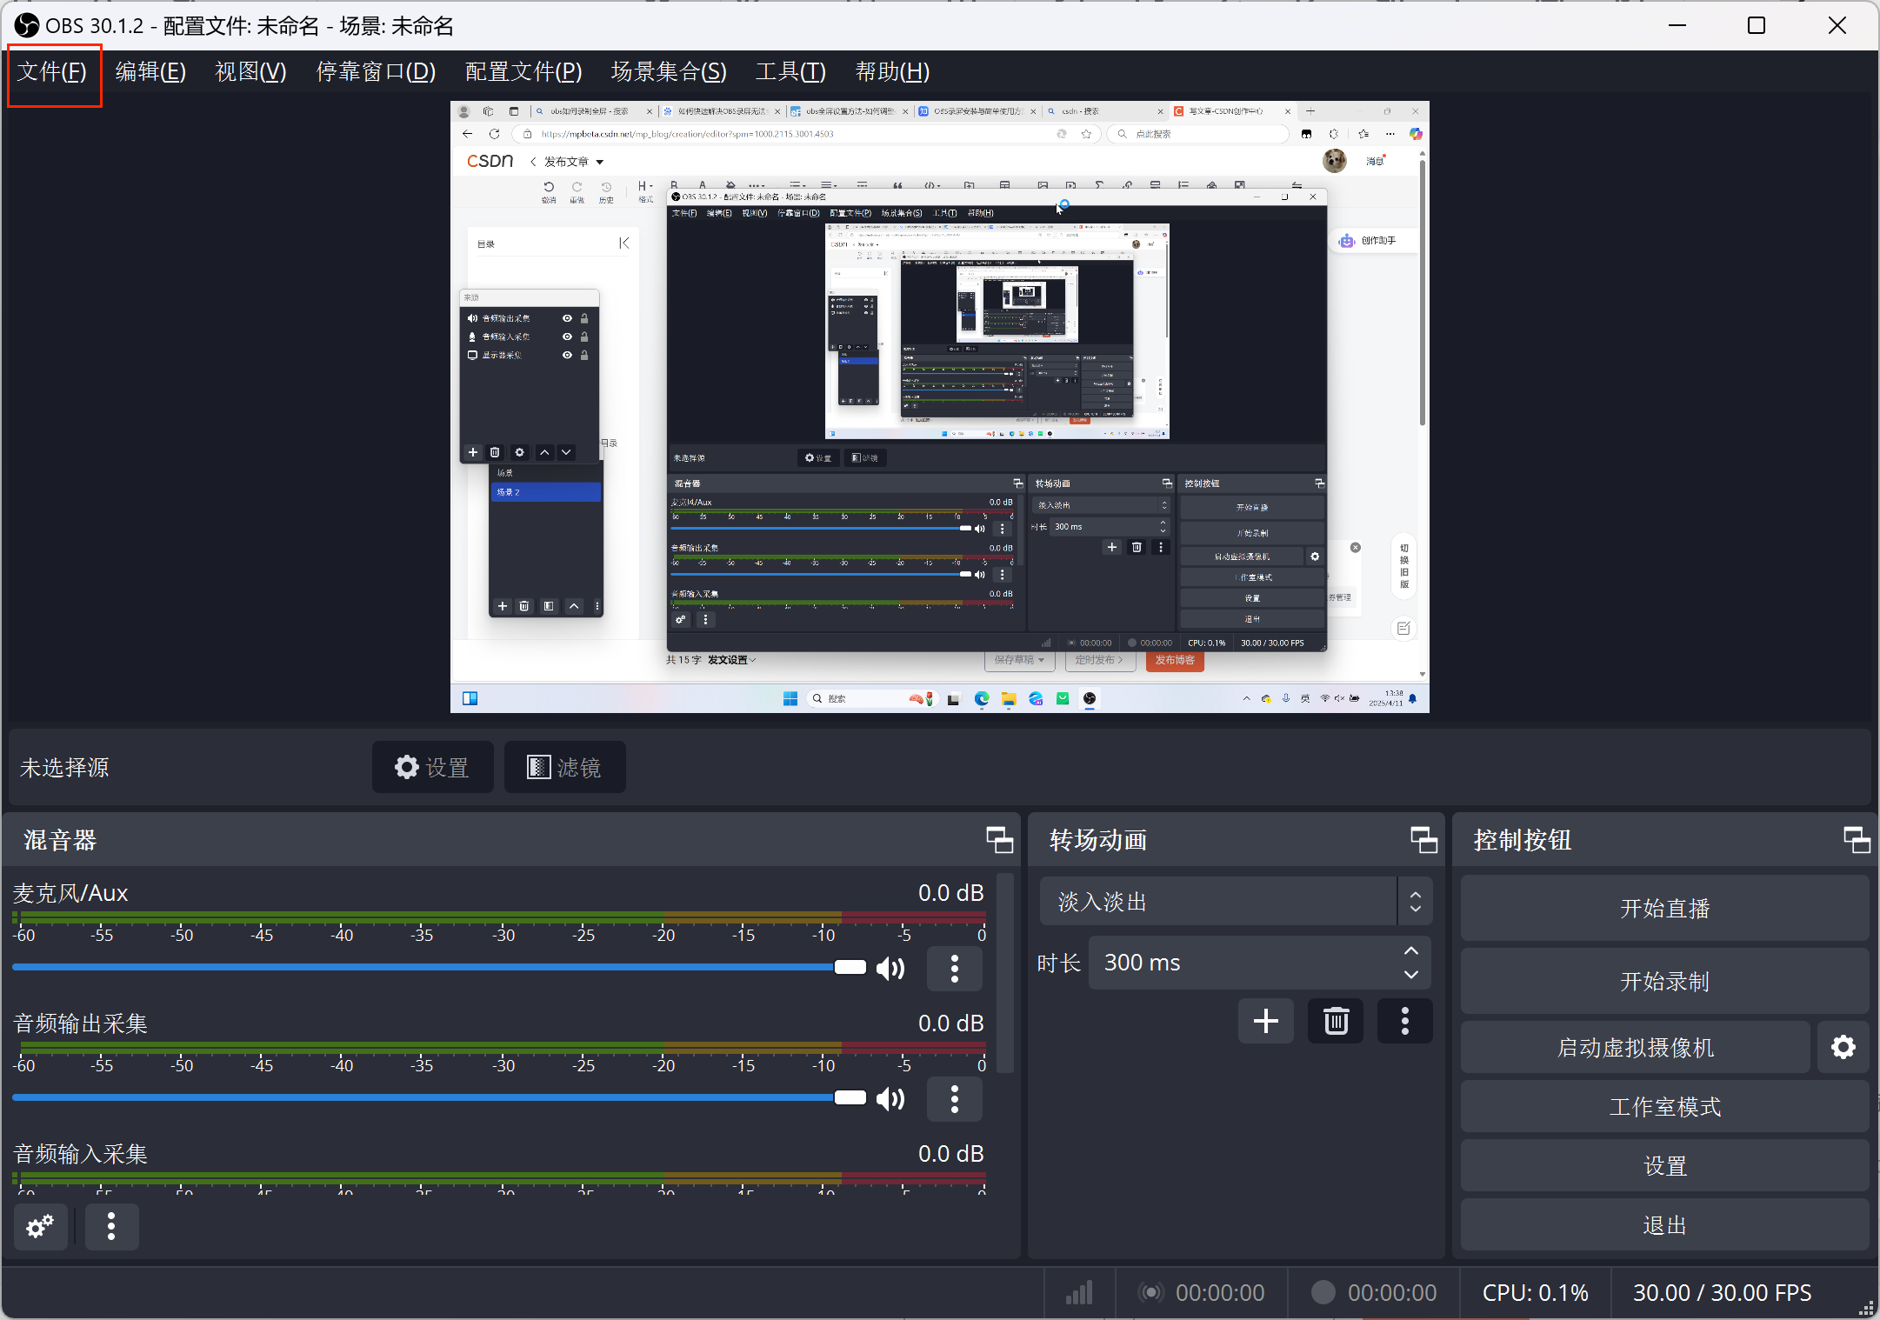Open 麦克风/Aux options three-dot menu
Image resolution: width=1880 pixels, height=1320 pixels.
[x=954, y=969]
